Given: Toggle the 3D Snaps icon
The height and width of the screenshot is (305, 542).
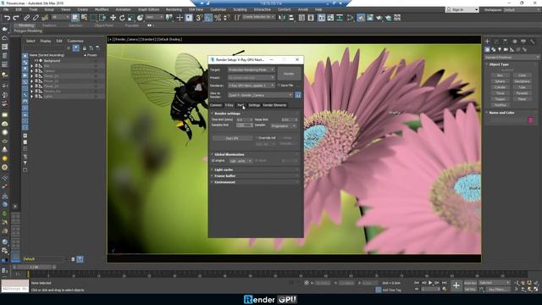Looking at the screenshot, I should [199, 18].
